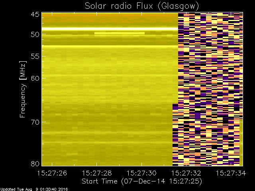The image size is (255, 191).
Task: Click the time tick label "15:27:26"
Action: click(x=52, y=173)
